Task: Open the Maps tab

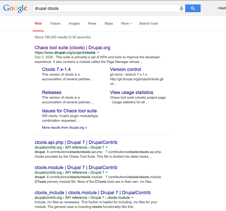Action: coord(109,24)
